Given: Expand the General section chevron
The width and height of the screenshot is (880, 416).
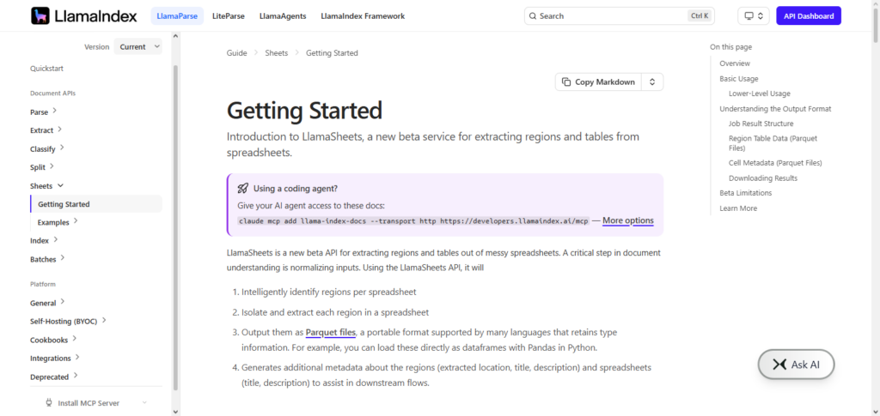Looking at the screenshot, I should [x=62, y=301].
